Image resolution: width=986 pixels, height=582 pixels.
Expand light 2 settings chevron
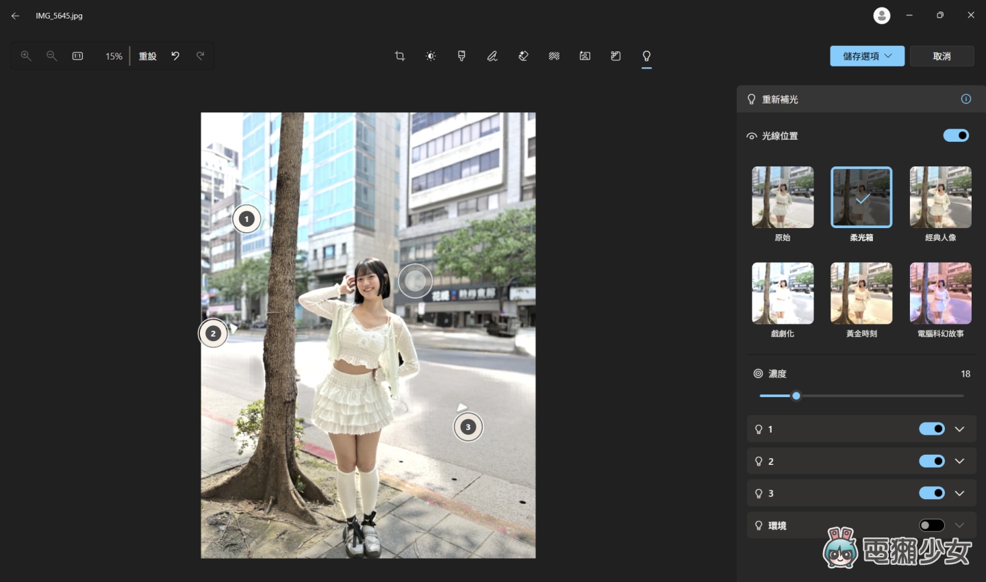click(959, 461)
